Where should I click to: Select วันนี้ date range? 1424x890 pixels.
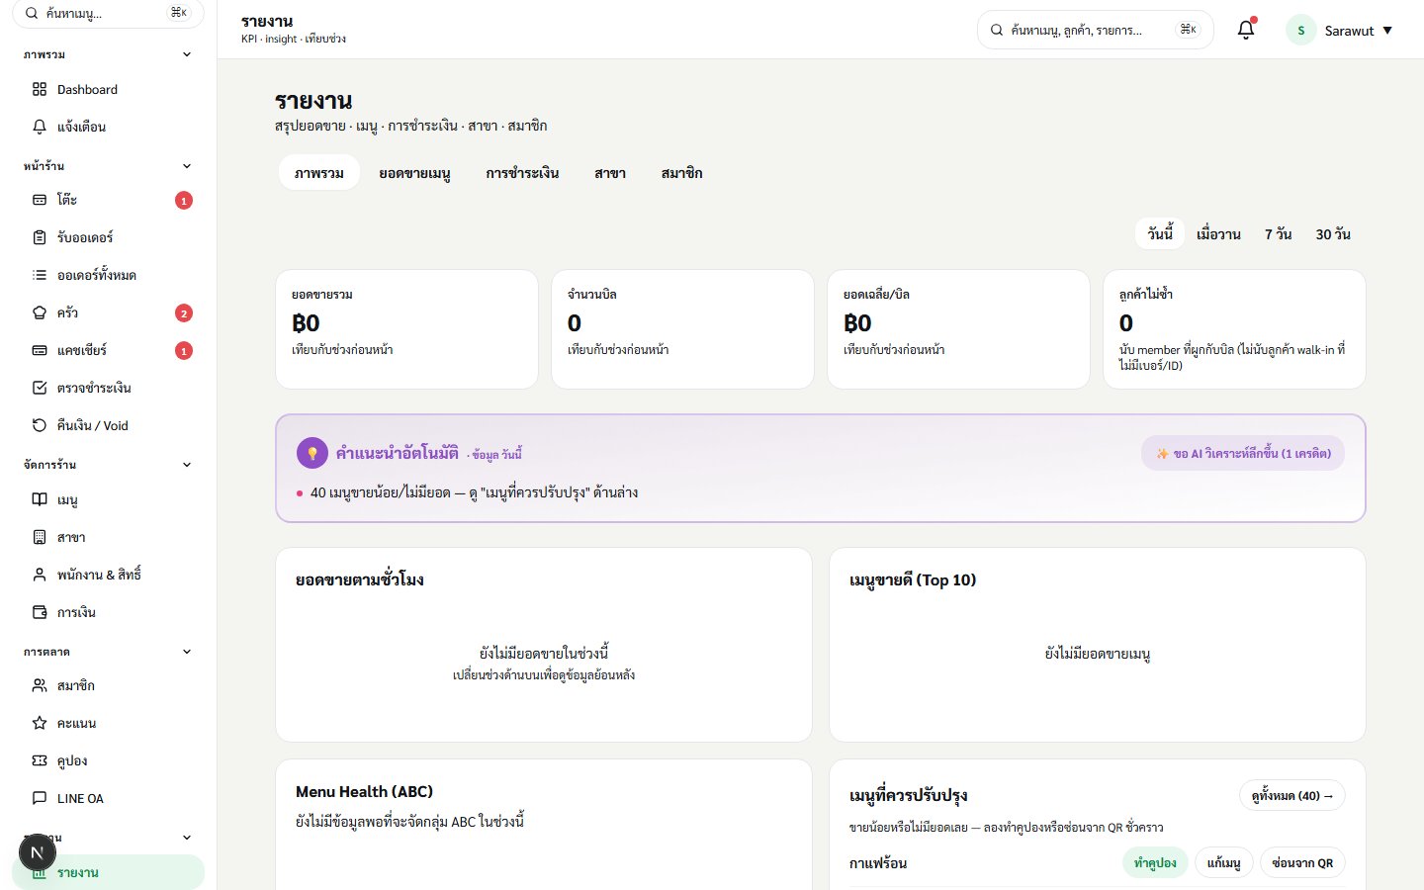(x=1160, y=234)
